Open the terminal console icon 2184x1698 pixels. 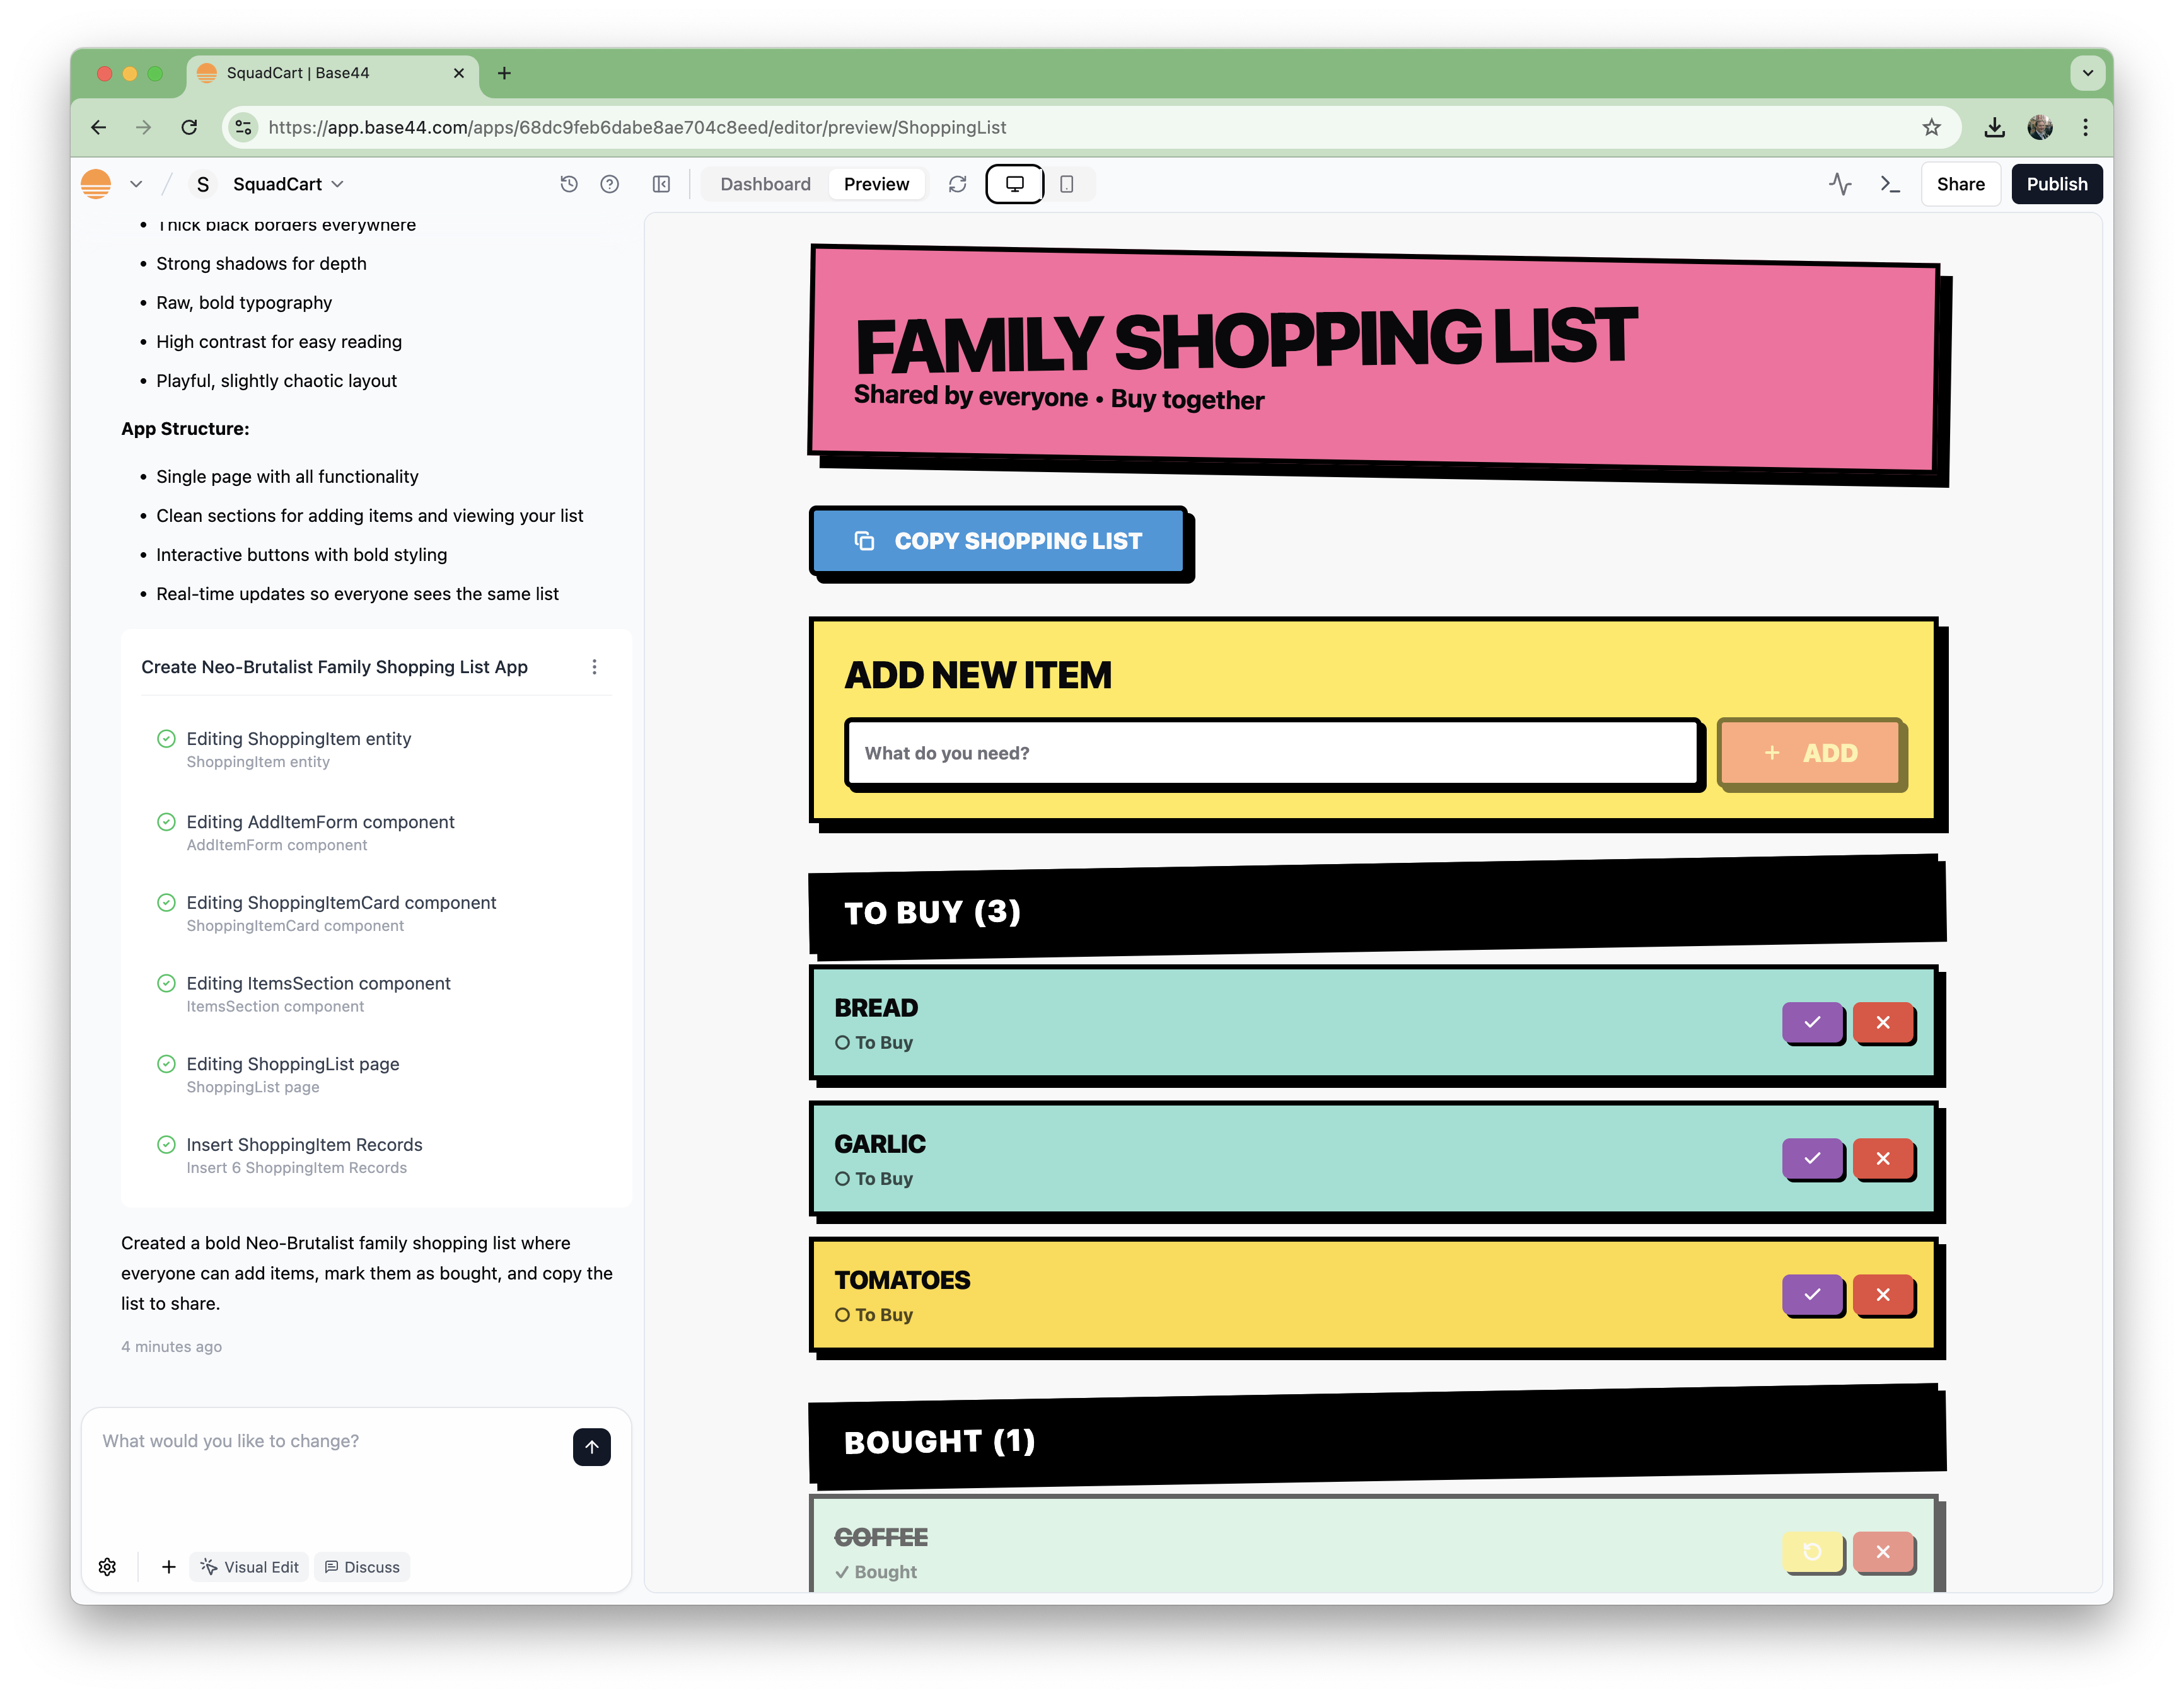click(x=1889, y=184)
